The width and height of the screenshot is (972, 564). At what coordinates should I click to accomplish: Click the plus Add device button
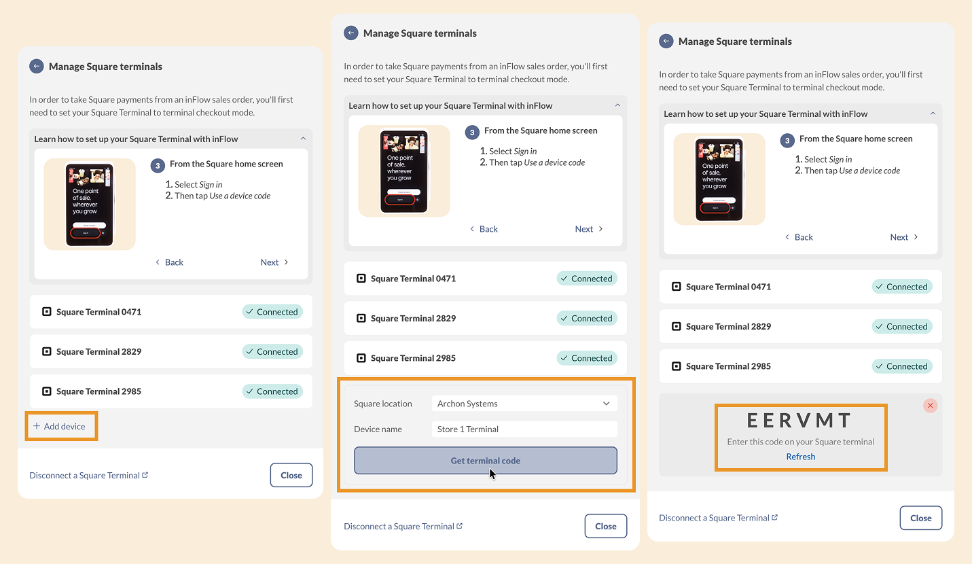tap(60, 426)
